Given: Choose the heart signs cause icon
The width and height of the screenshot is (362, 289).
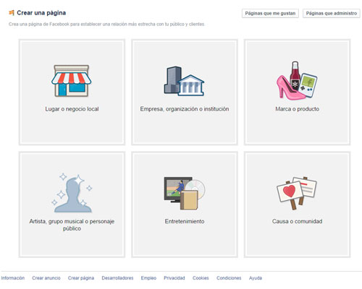Looking at the screenshot, I should [x=297, y=193].
